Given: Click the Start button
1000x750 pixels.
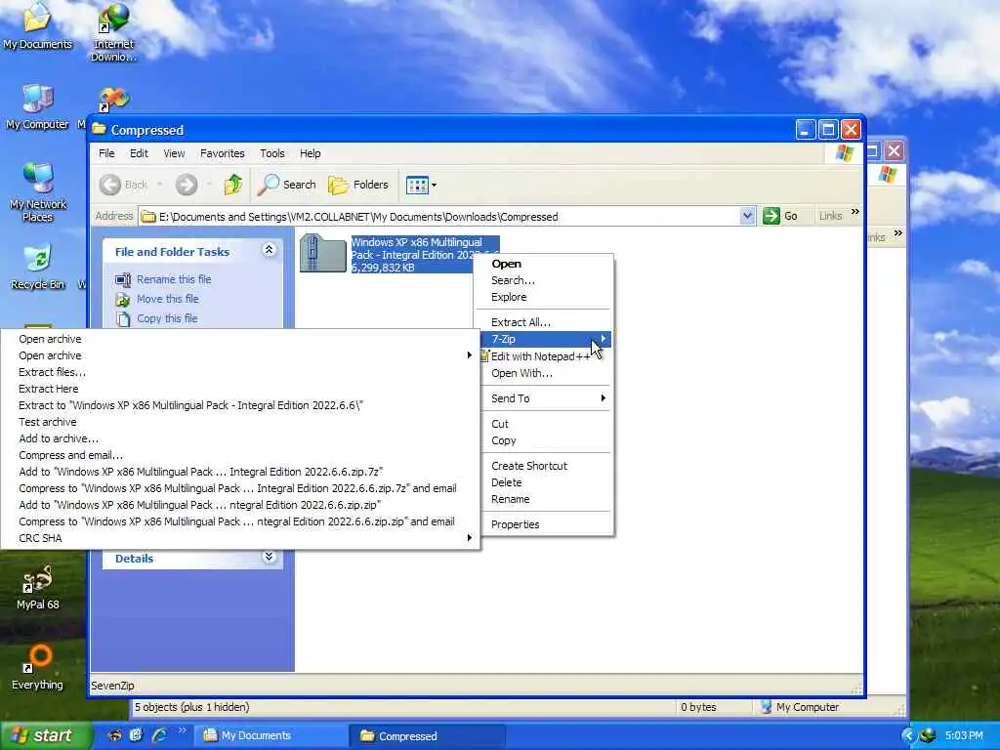Looking at the screenshot, I should tap(46, 736).
